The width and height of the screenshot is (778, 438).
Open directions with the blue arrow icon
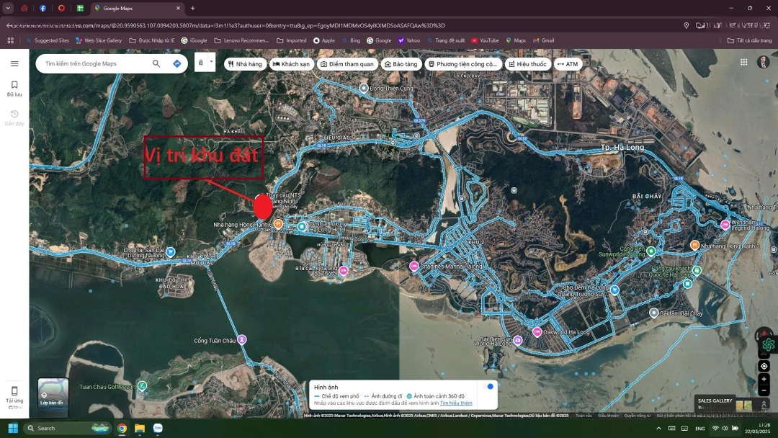pos(176,63)
